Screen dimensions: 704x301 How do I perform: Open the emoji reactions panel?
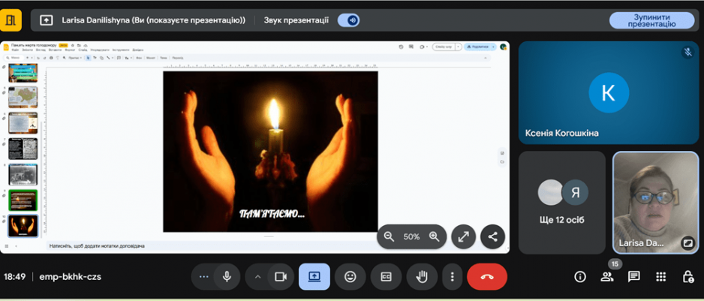coord(350,277)
